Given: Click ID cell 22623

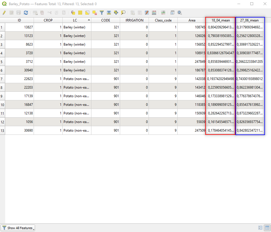Looking at the screenshot, I should coord(19,79).
